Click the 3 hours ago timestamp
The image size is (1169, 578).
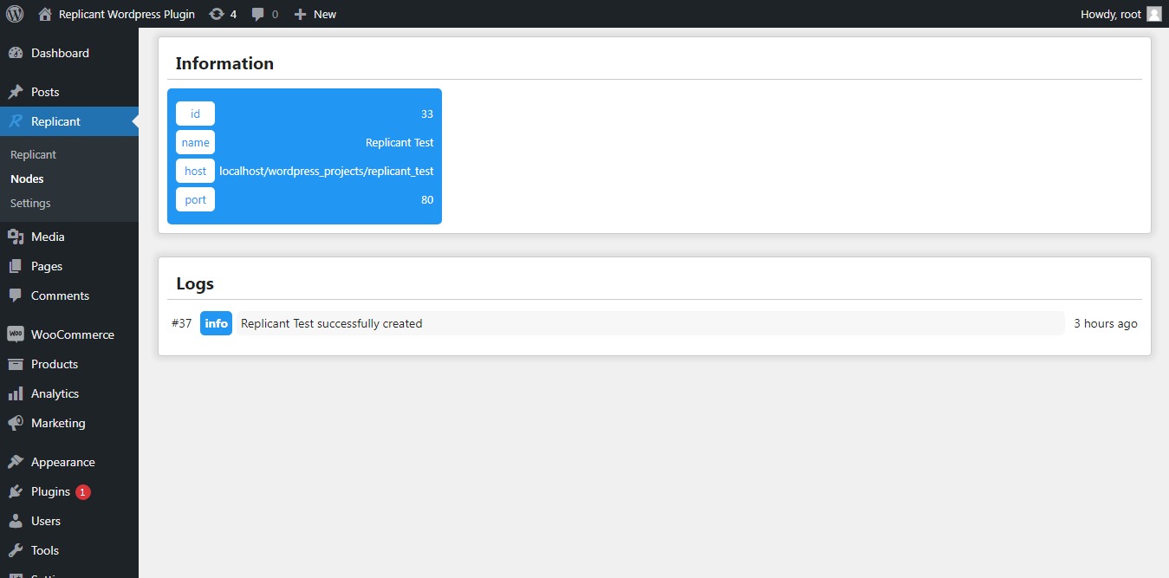click(x=1106, y=323)
